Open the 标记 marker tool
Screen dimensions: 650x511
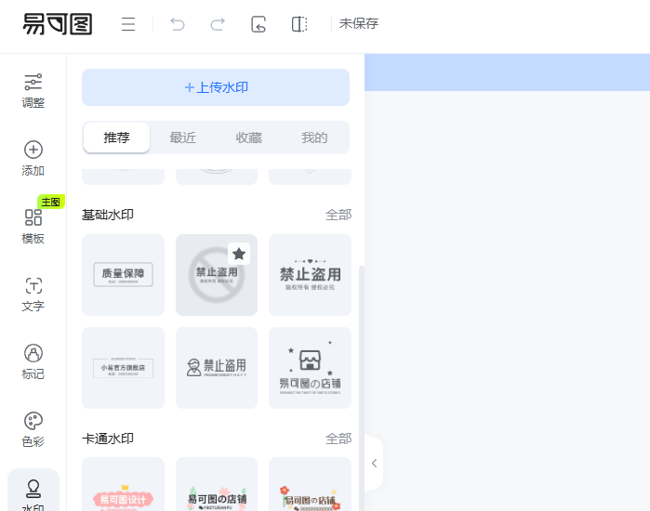(x=33, y=362)
